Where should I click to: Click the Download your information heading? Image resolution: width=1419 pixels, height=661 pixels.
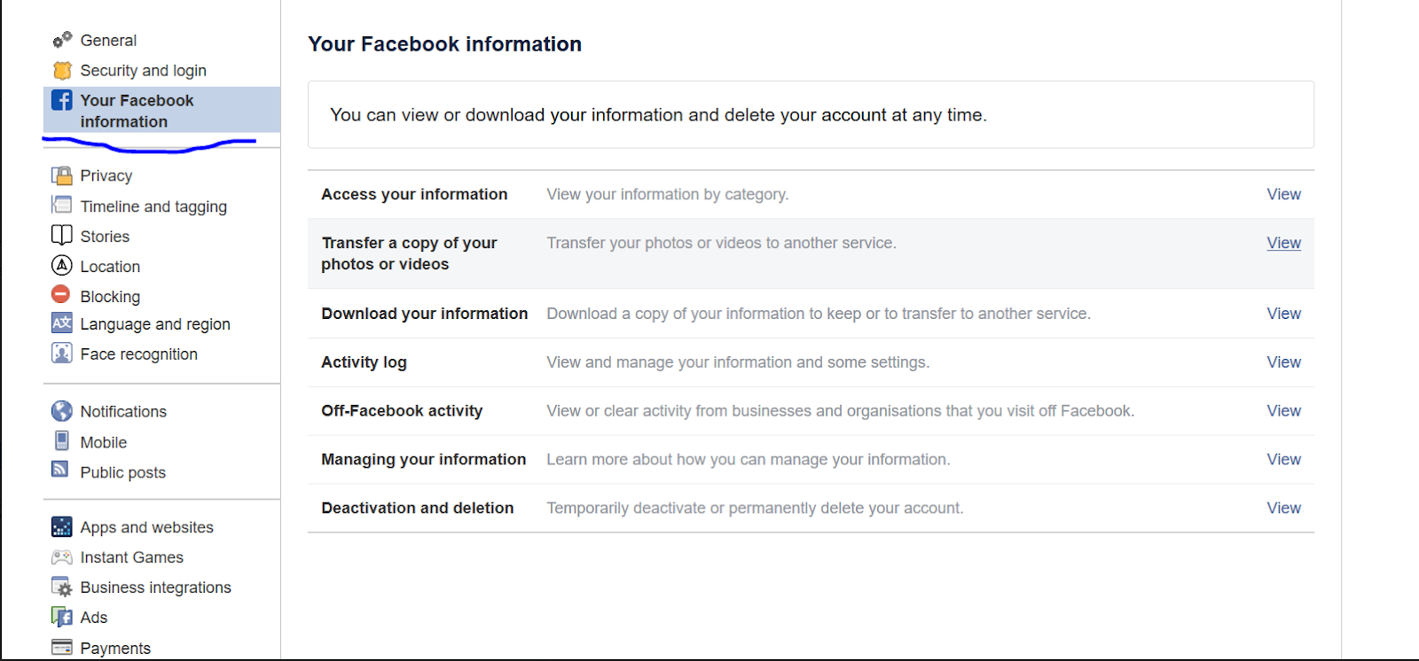(x=424, y=314)
